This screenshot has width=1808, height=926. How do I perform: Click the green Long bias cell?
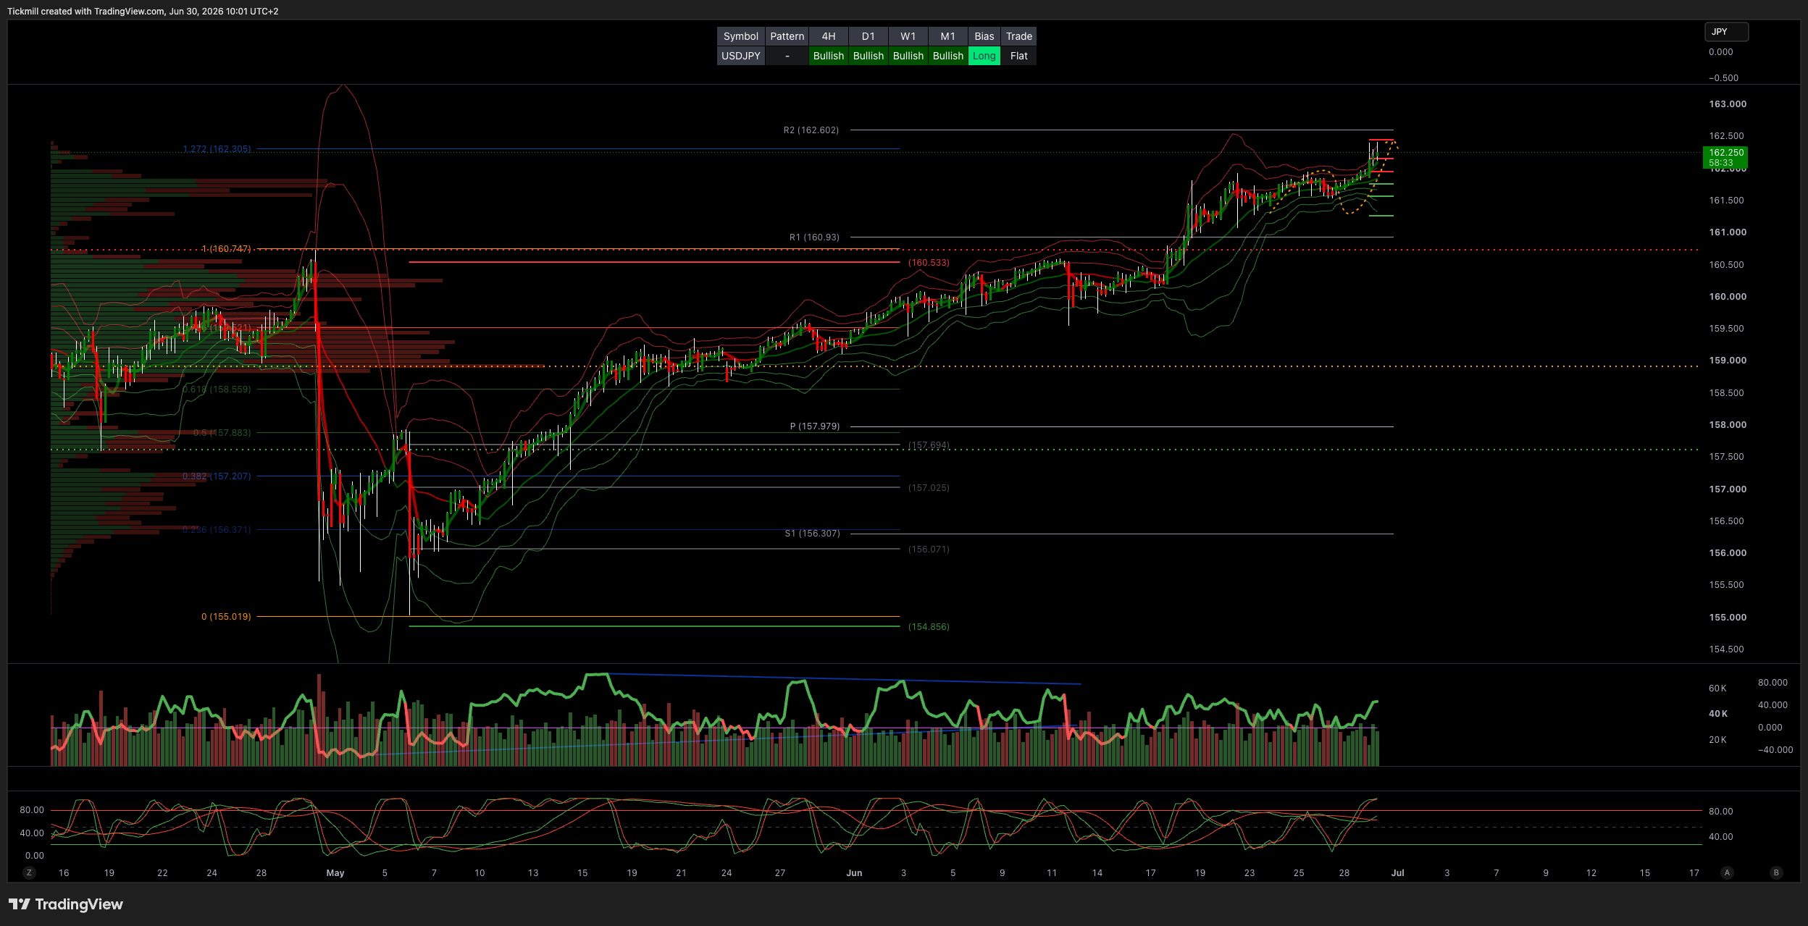tap(984, 56)
